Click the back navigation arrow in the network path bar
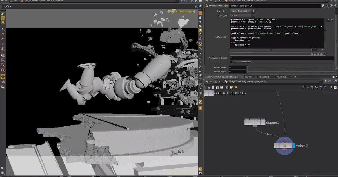This screenshot has height=177, width=338. [206, 81]
